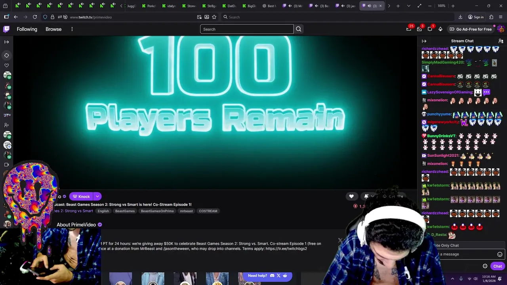Click the purple Chat send button
This screenshot has height=285, width=507.
pyautogui.click(x=497, y=266)
